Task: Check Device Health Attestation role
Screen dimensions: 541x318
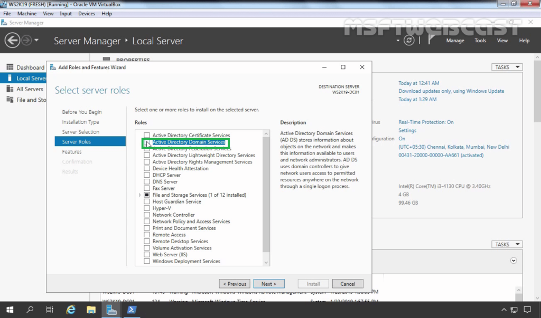Action: (147, 168)
